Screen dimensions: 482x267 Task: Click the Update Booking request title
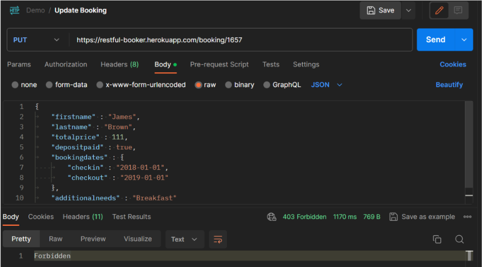[80, 11]
